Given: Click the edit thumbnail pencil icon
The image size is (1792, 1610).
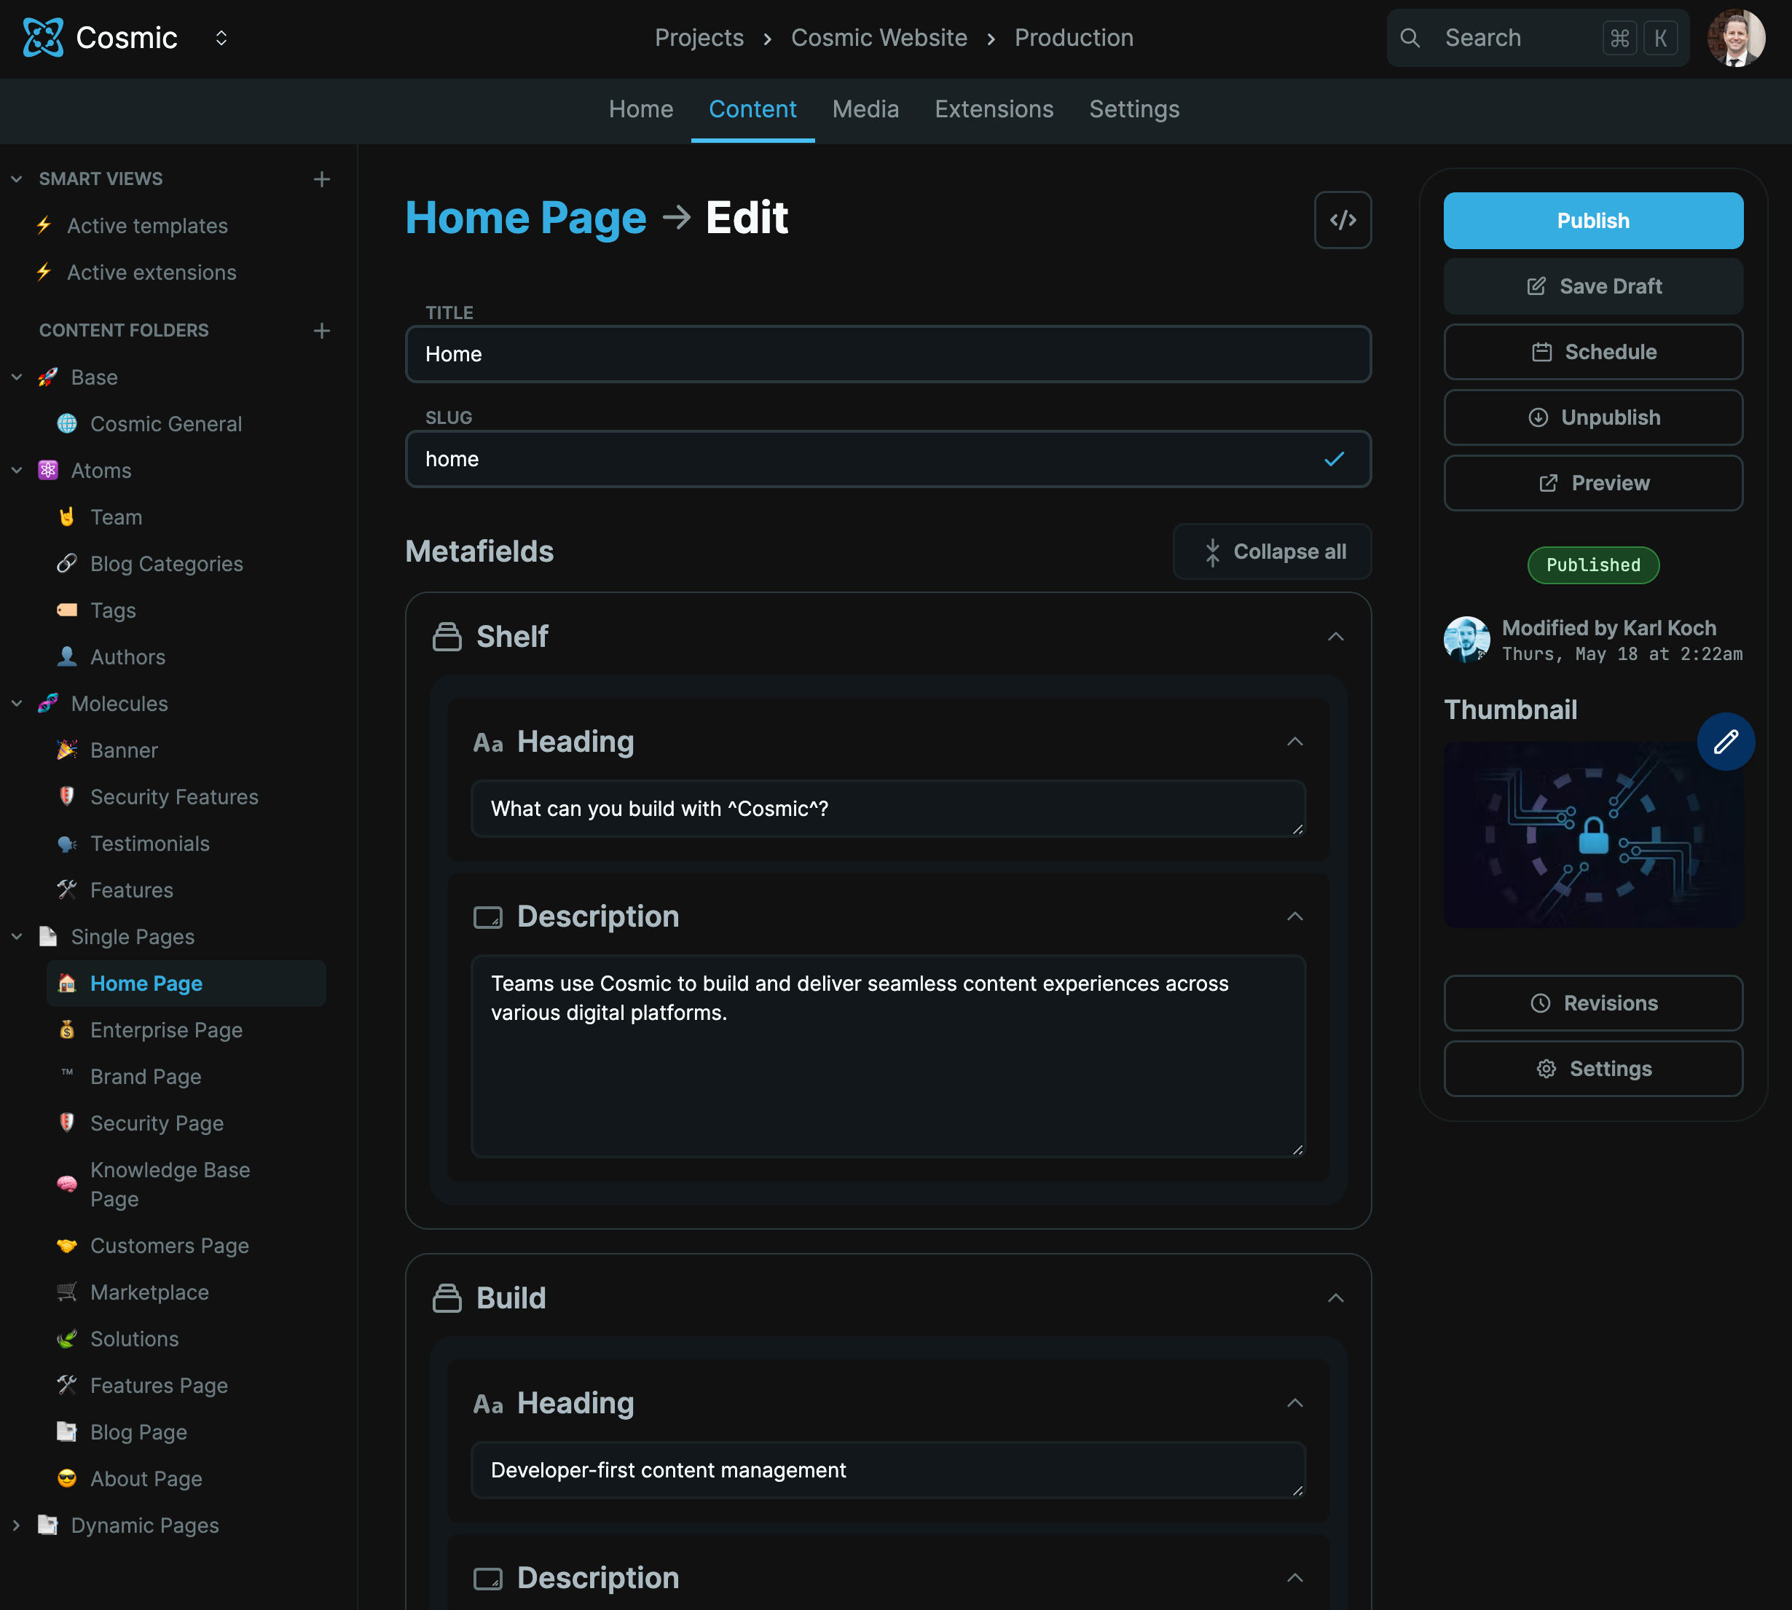Looking at the screenshot, I should [x=1725, y=742].
